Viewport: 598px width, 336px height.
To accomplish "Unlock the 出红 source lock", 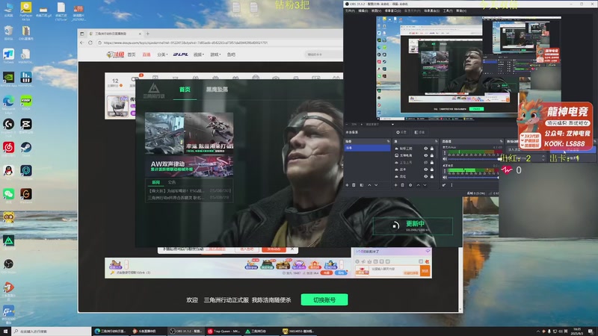I will pyautogui.click(x=432, y=177).
